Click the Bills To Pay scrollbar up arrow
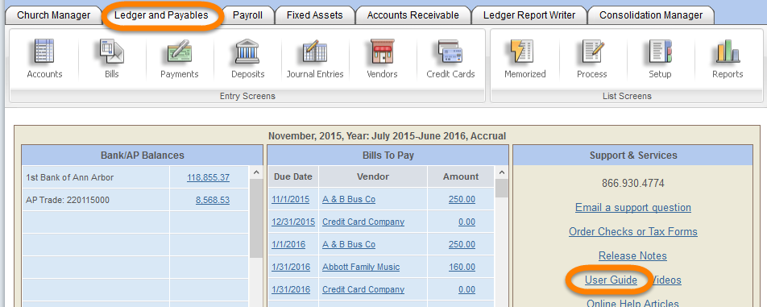Screen dimensions: 767x307 point(502,172)
